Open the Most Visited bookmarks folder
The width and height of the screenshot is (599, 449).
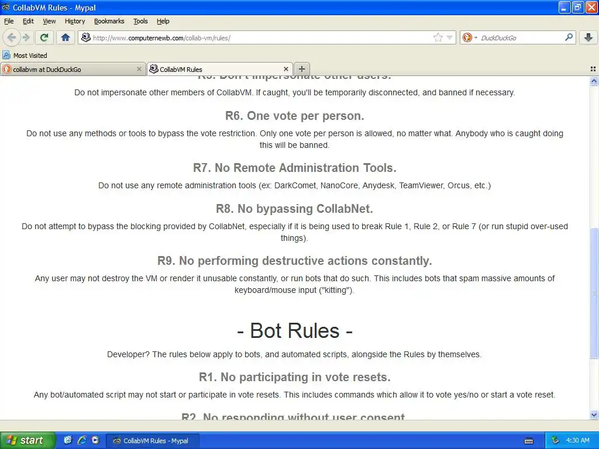coord(25,56)
